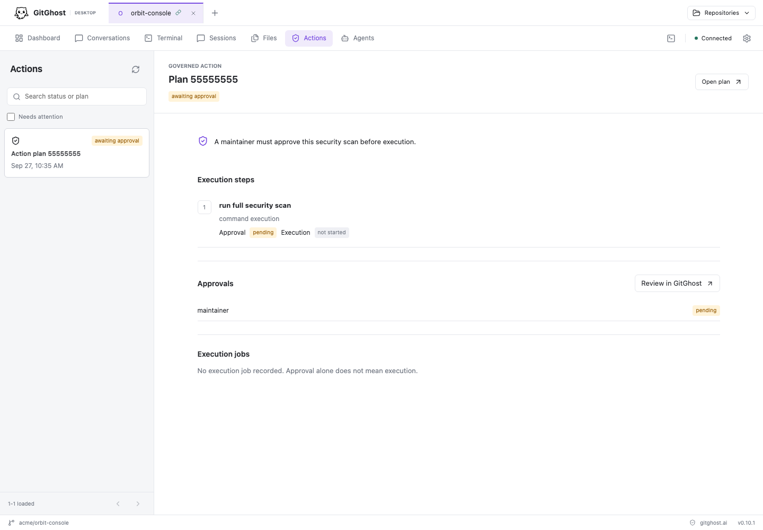Click the Connected status indicator
Viewport: 763px width, 530px height.
[x=713, y=38]
